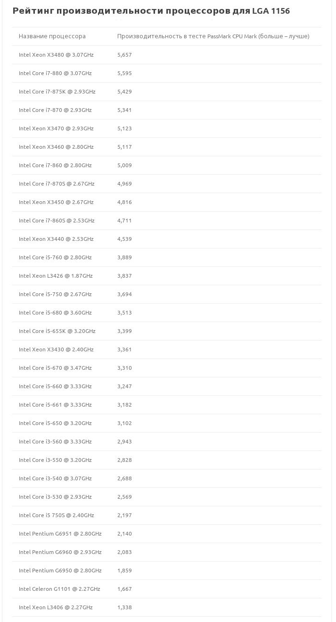Click Intel Pentium G6951 @ 2.80GHz
This screenshot has height=622, width=336.
click(60, 534)
